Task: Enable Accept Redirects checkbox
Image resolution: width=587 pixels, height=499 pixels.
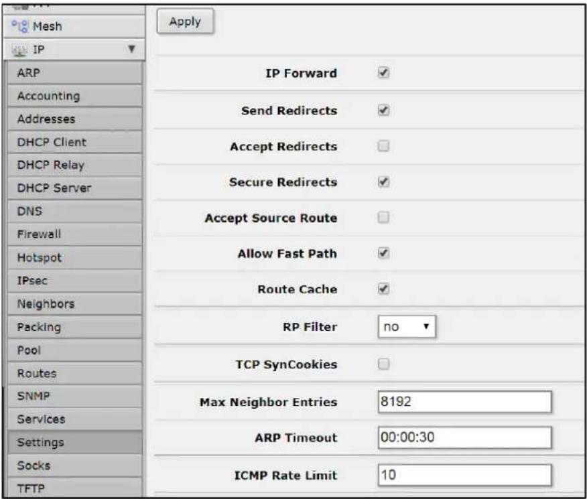Action: click(383, 146)
